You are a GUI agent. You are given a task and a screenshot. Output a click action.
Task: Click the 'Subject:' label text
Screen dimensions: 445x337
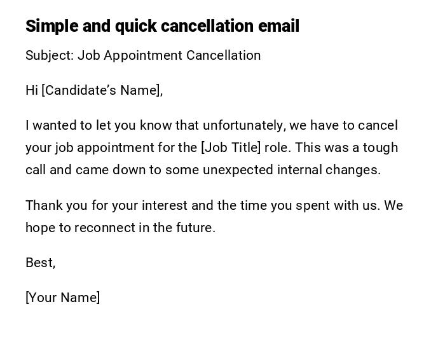tap(50, 55)
